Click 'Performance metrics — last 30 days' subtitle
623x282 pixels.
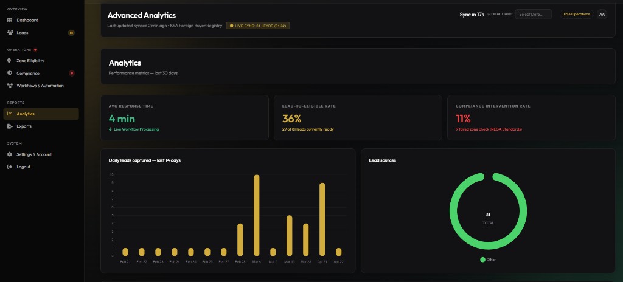[x=143, y=73]
